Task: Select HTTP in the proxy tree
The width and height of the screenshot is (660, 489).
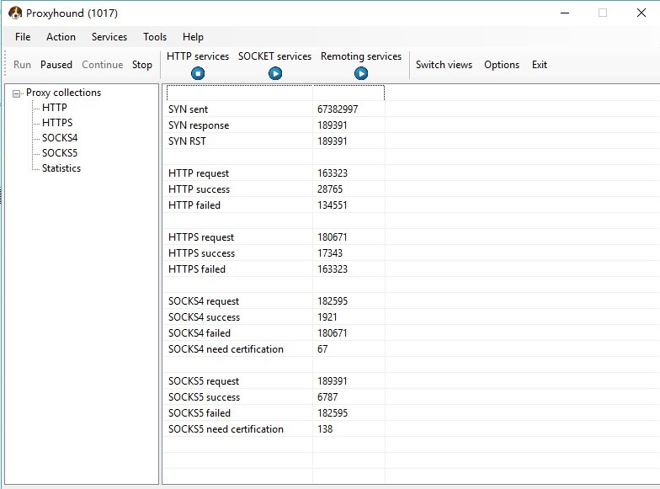Action: coord(54,108)
